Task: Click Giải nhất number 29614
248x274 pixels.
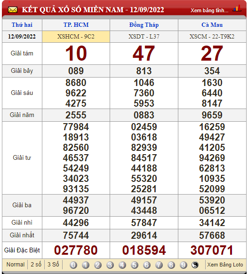Action: pyautogui.click(x=144, y=235)
